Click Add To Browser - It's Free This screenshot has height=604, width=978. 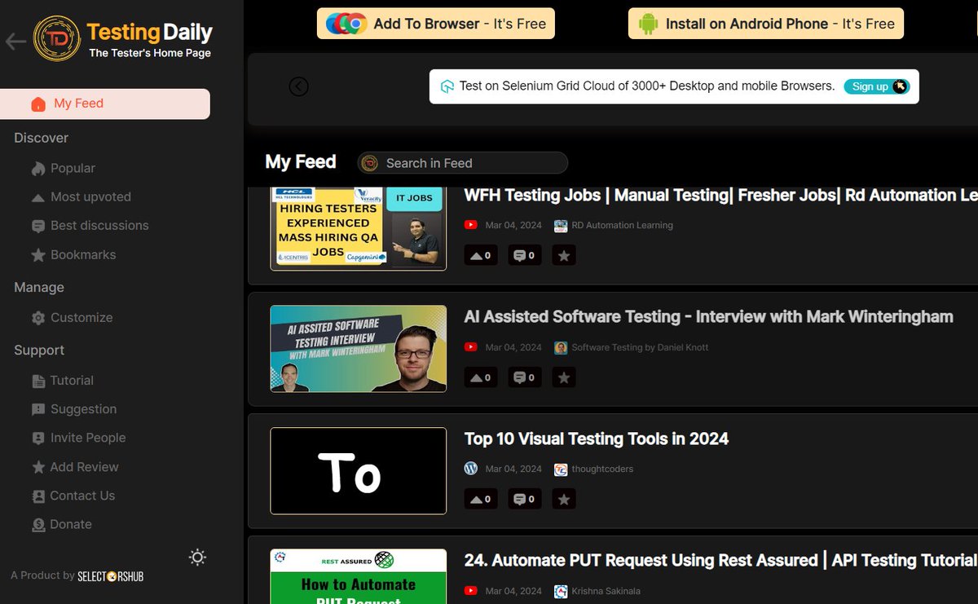click(435, 23)
